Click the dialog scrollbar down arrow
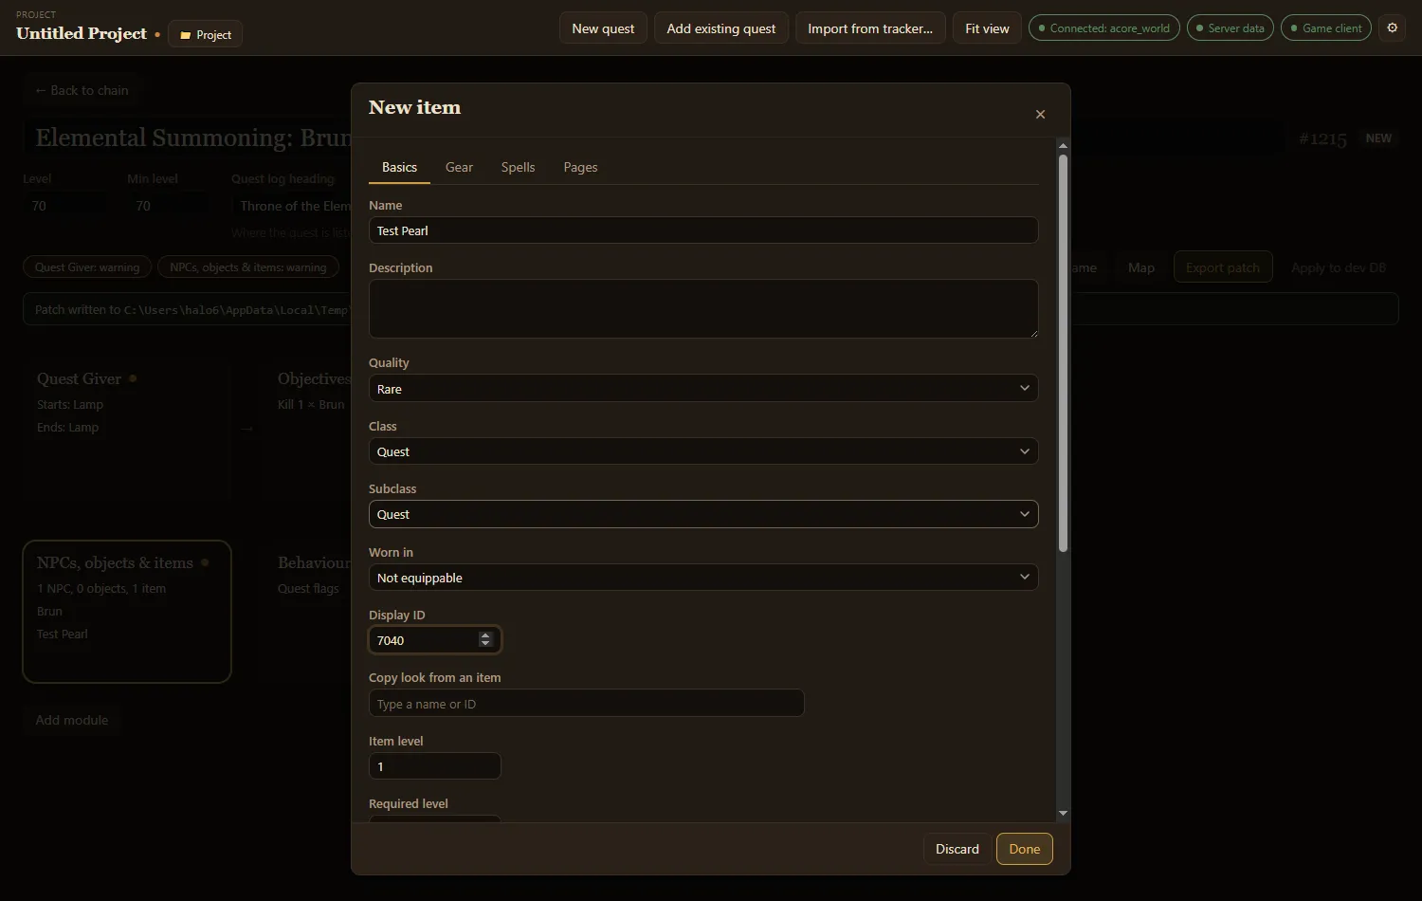The height and width of the screenshot is (901, 1422). point(1063,813)
